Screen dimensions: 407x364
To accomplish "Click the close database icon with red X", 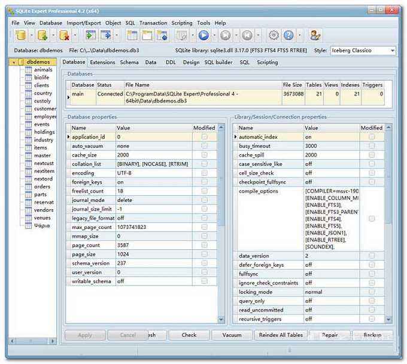I will (65, 35).
